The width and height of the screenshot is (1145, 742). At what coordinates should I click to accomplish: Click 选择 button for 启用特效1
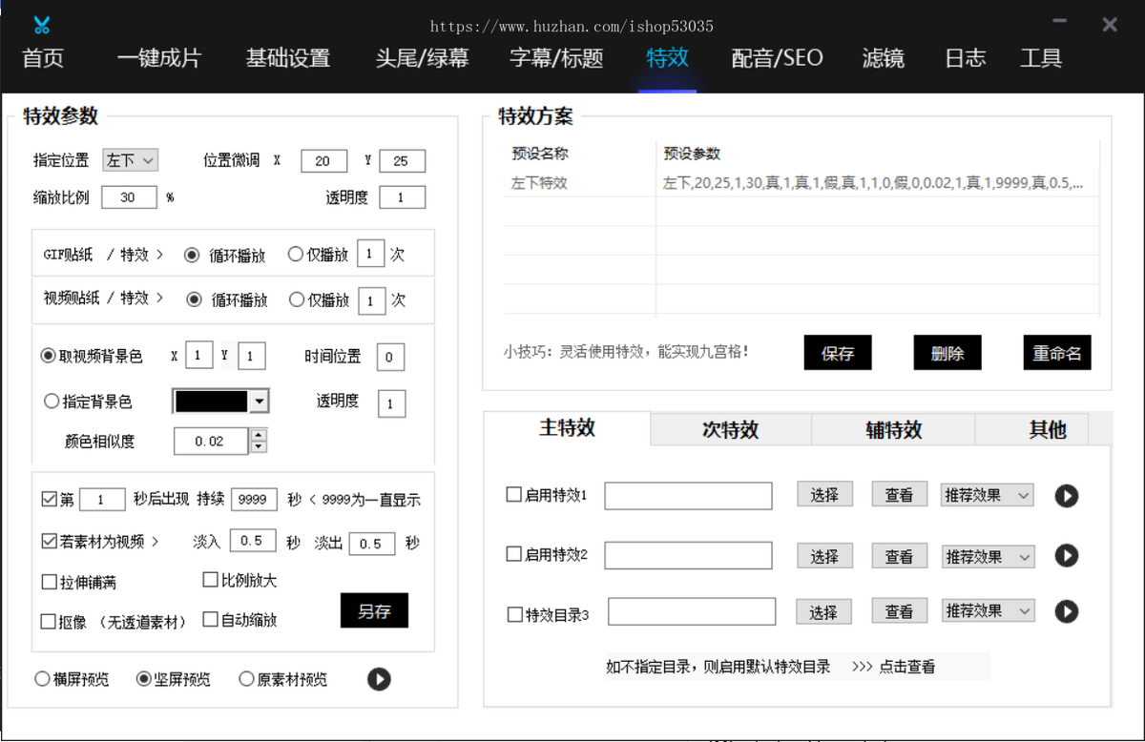coord(824,494)
